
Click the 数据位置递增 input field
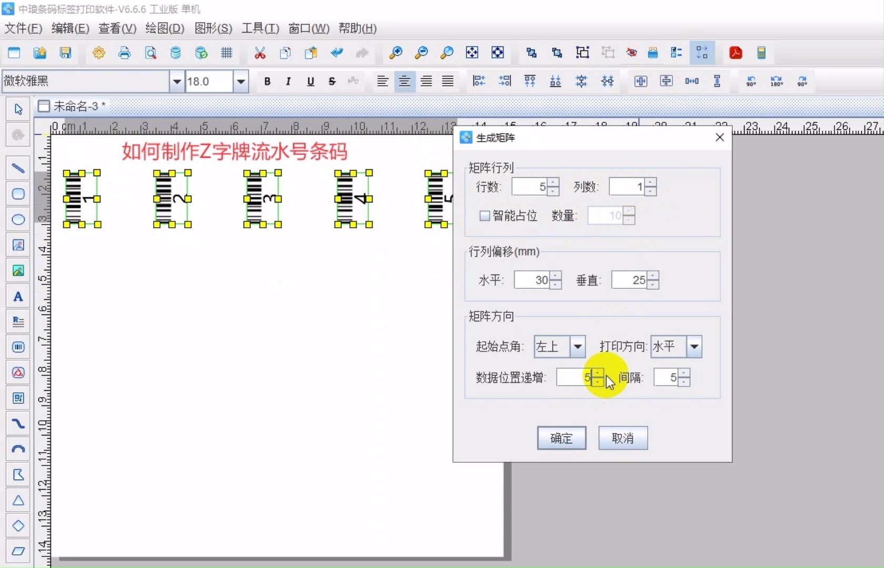pyautogui.click(x=574, y=378)
